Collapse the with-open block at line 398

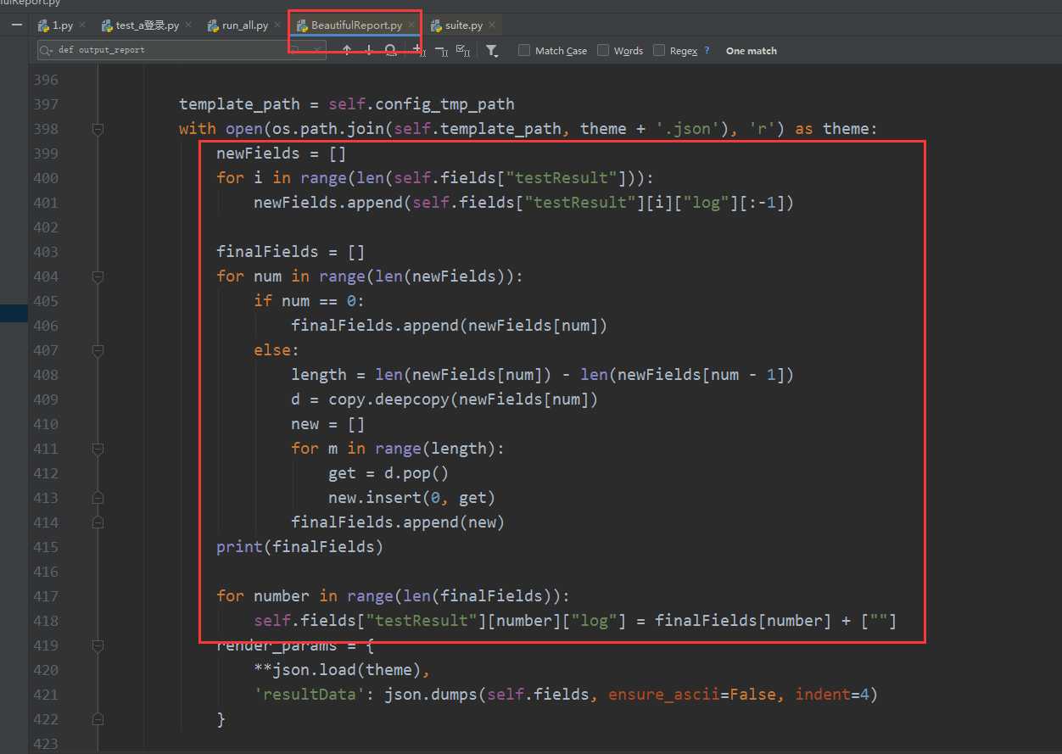coord(98,129)
